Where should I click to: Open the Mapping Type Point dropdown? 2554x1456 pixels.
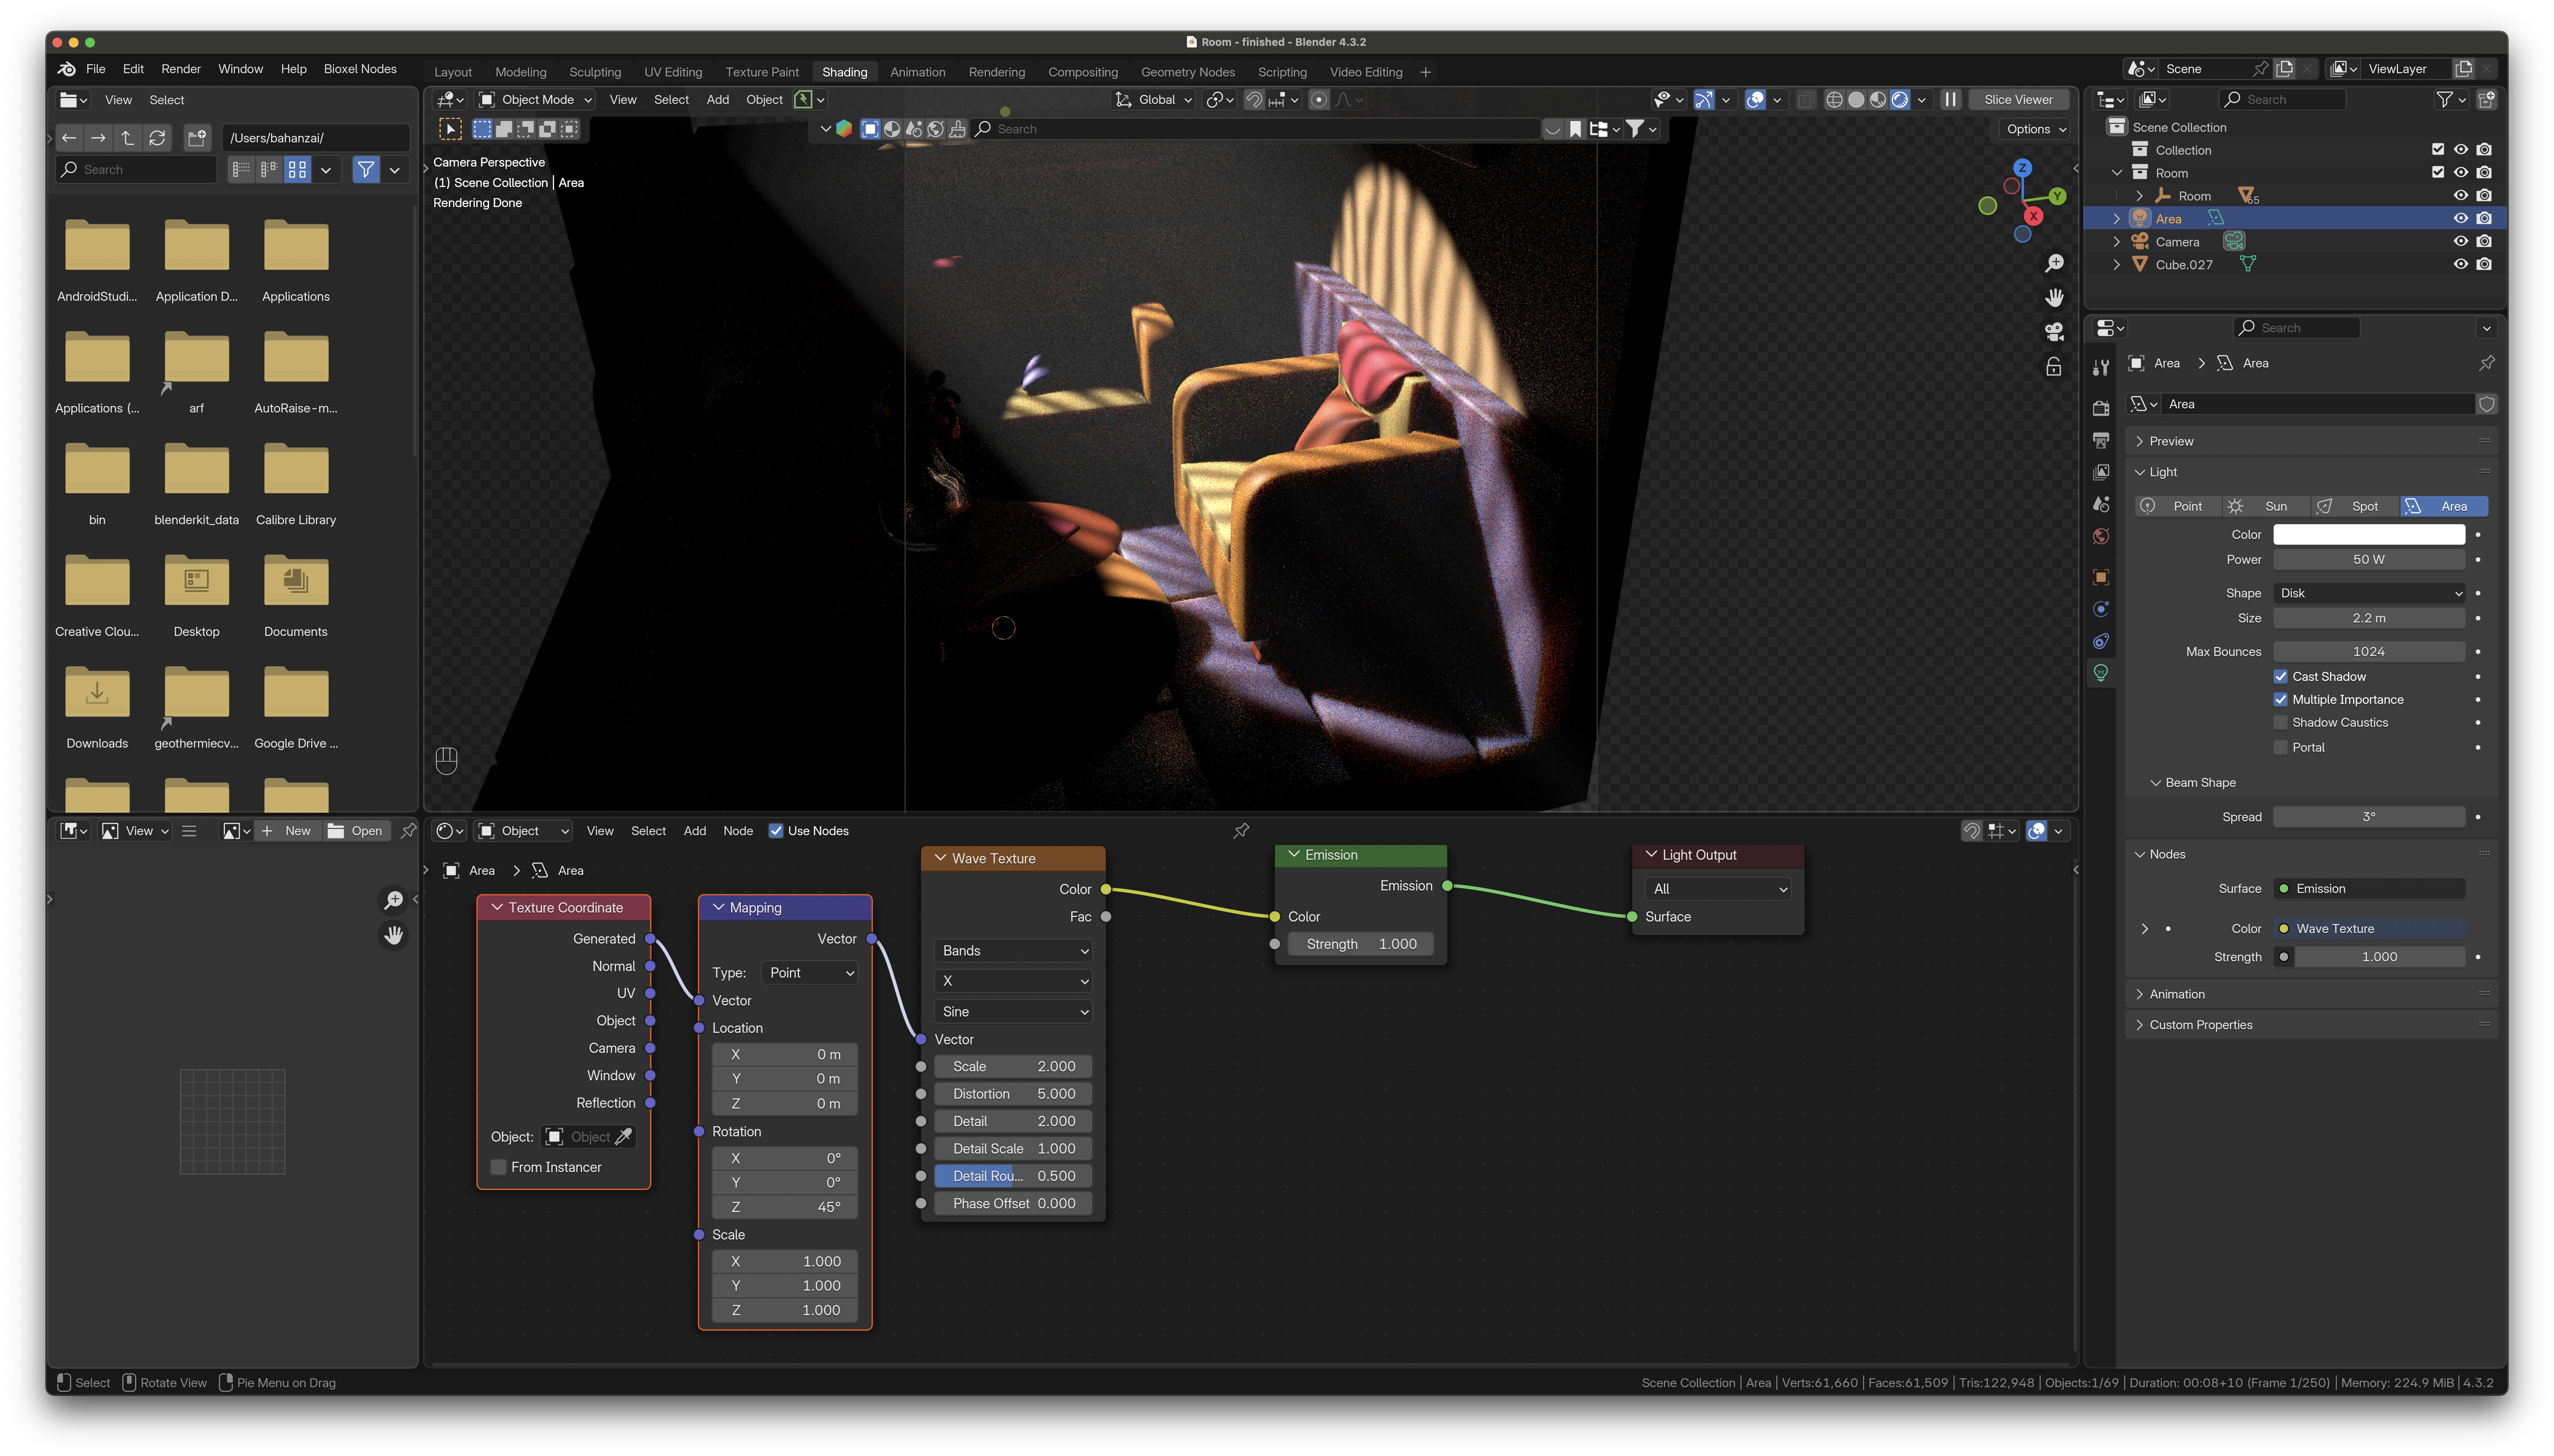click(x=810, y=973)
